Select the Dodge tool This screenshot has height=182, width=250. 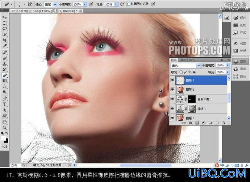(5, 92)
